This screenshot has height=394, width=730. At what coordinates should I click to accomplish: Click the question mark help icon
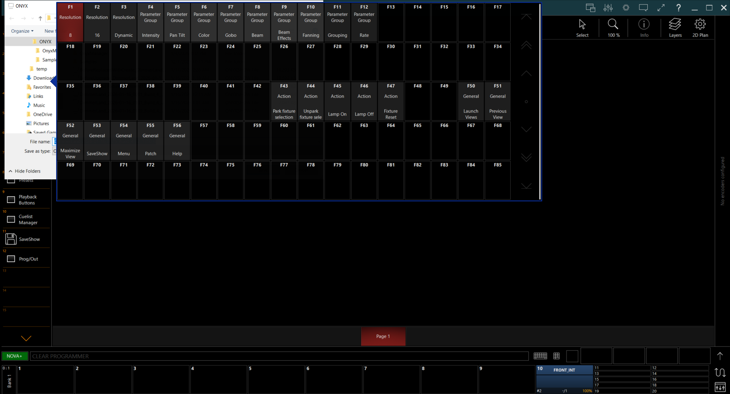(678, 8)
